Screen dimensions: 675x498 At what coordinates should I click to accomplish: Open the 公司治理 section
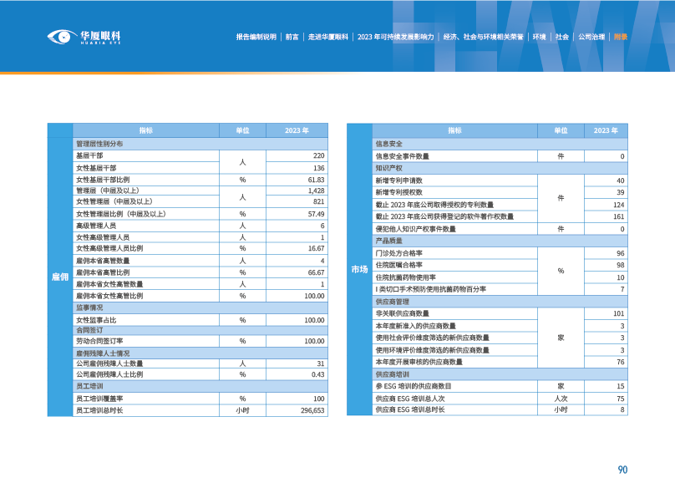tap(591, 37)
